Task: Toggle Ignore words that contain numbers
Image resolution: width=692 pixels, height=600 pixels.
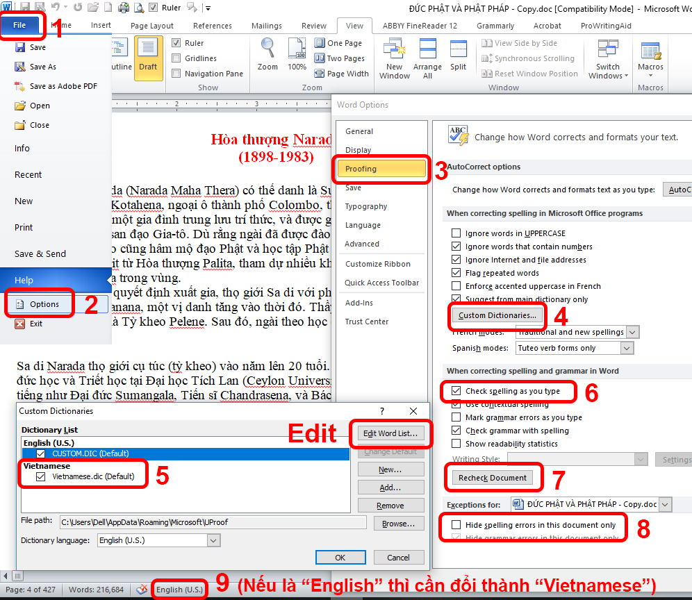Action: 456,246
